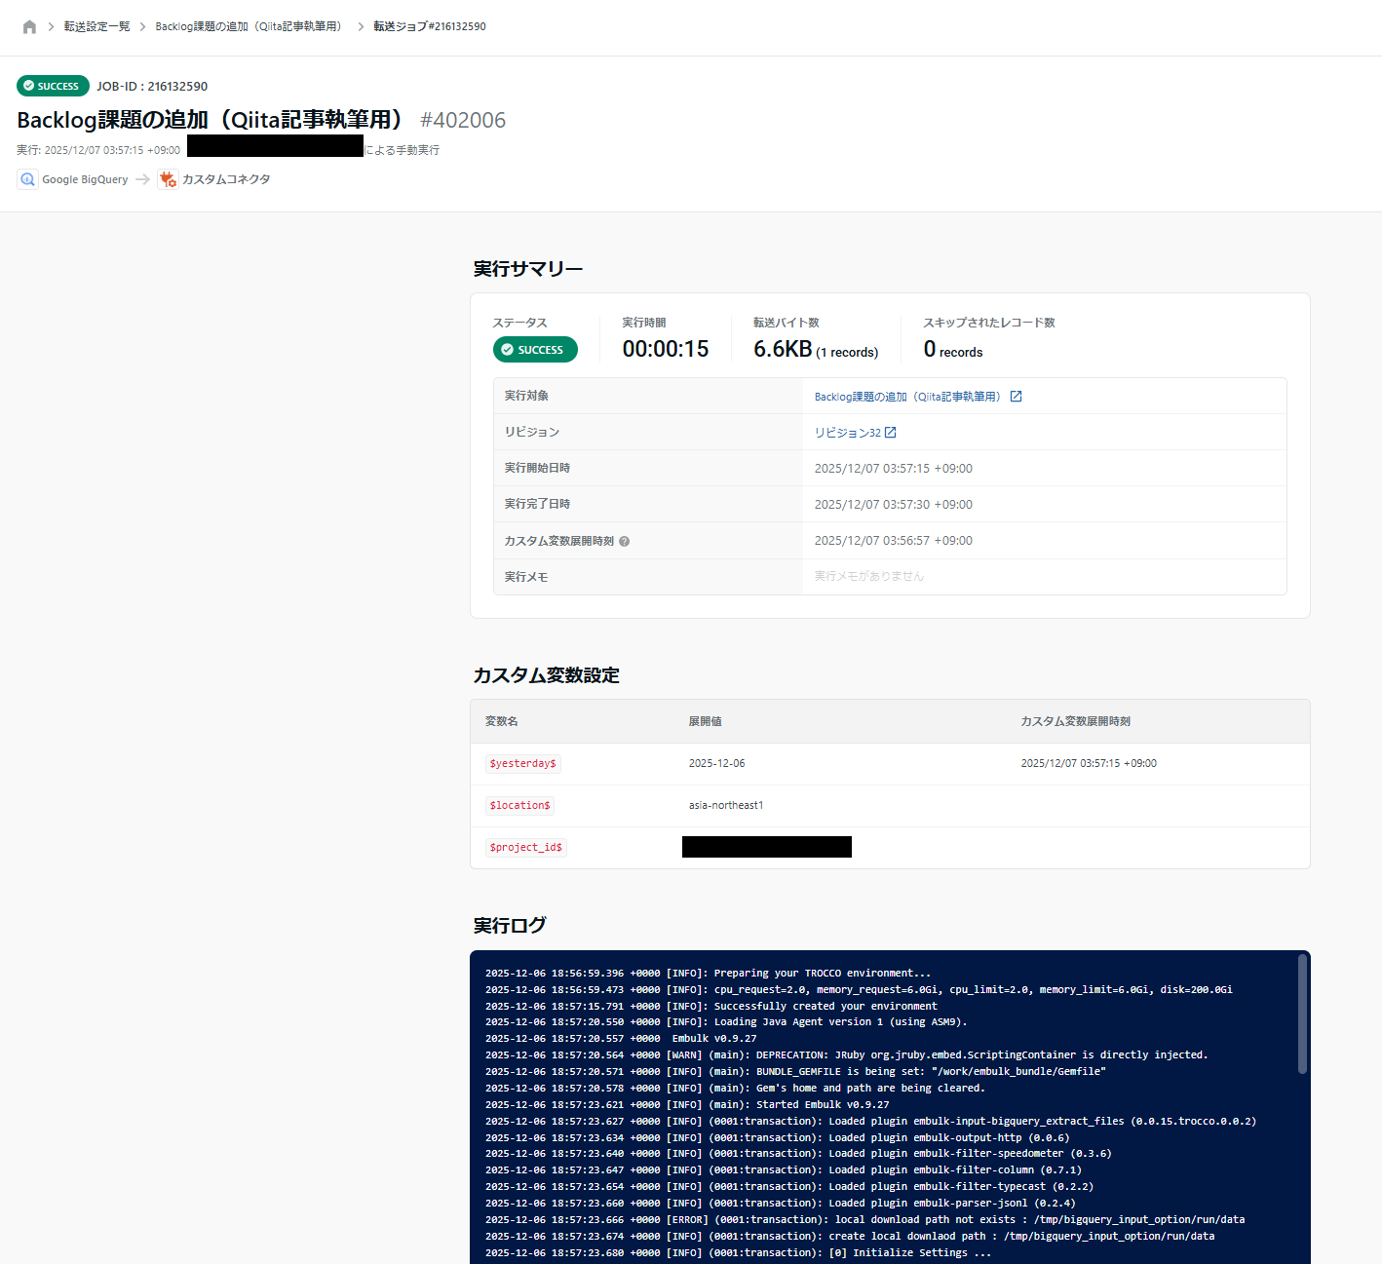
Task: Click カスタム変数設定 section heading
Action: [x=546, y=675]
